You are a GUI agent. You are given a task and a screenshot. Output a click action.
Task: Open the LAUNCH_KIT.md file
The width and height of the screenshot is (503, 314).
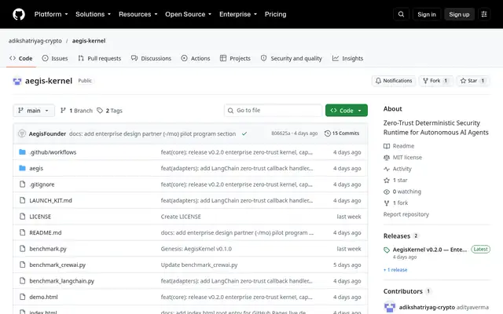50,201
